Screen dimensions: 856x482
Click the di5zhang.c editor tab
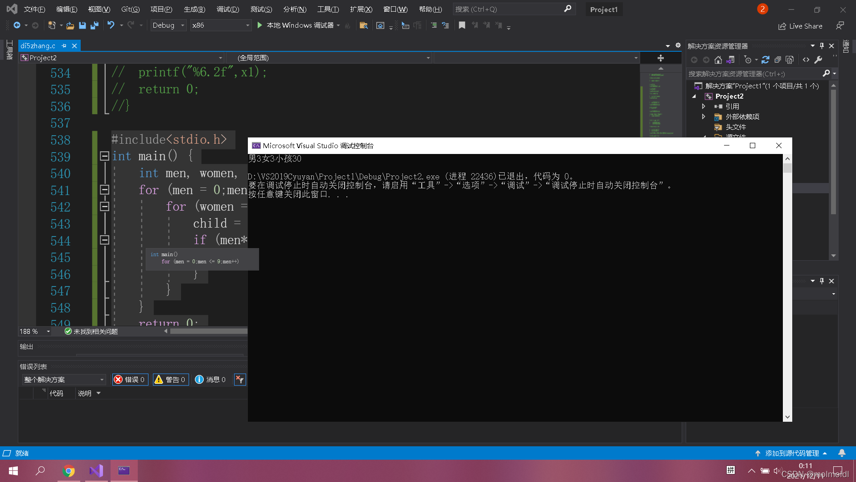[x=38, y=46]
